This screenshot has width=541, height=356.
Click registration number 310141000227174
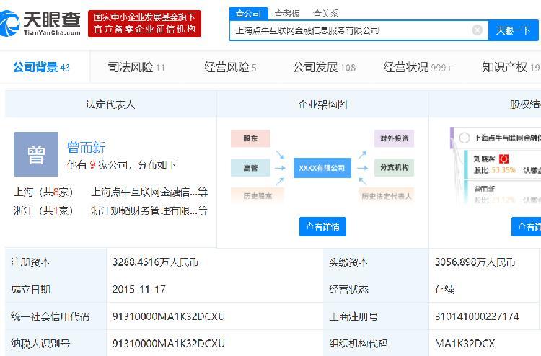(x=477, y=316)
